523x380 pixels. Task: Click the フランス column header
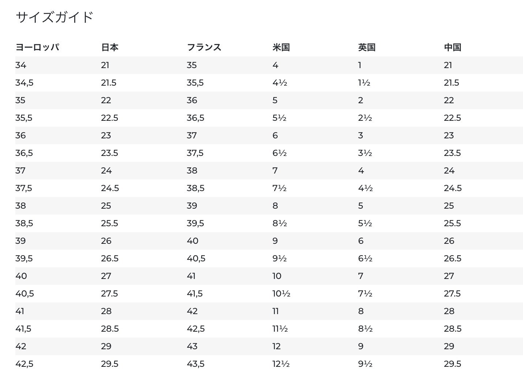tap(204, 47)
